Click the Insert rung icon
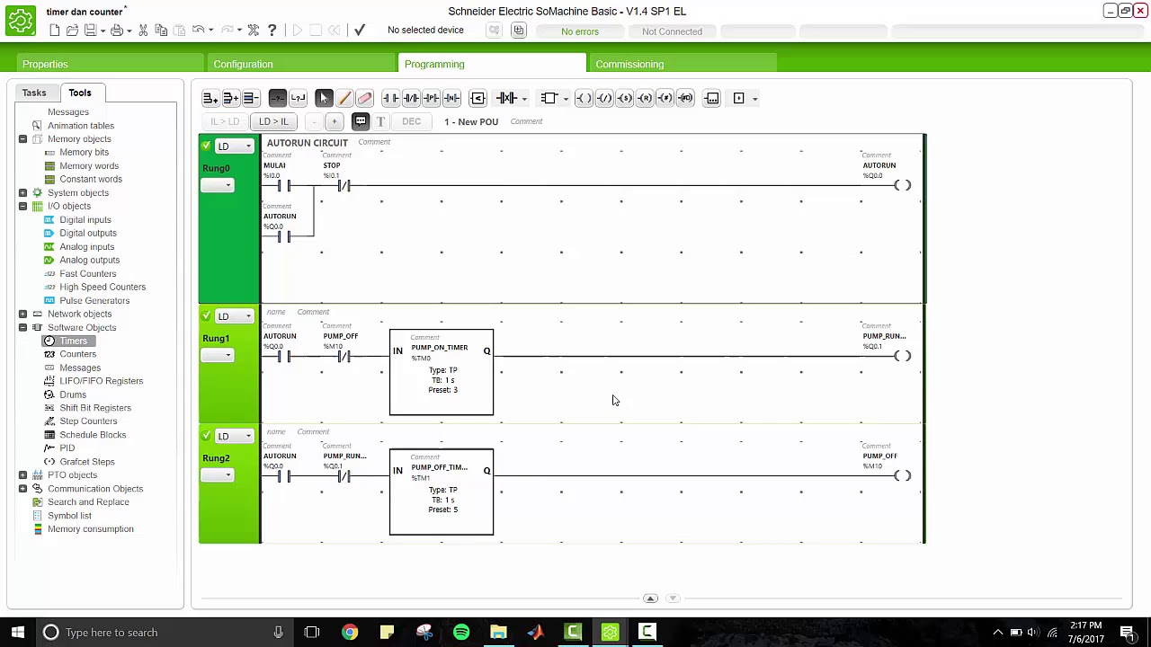Viewport: 1151px width, 647px height. point(230,98)
